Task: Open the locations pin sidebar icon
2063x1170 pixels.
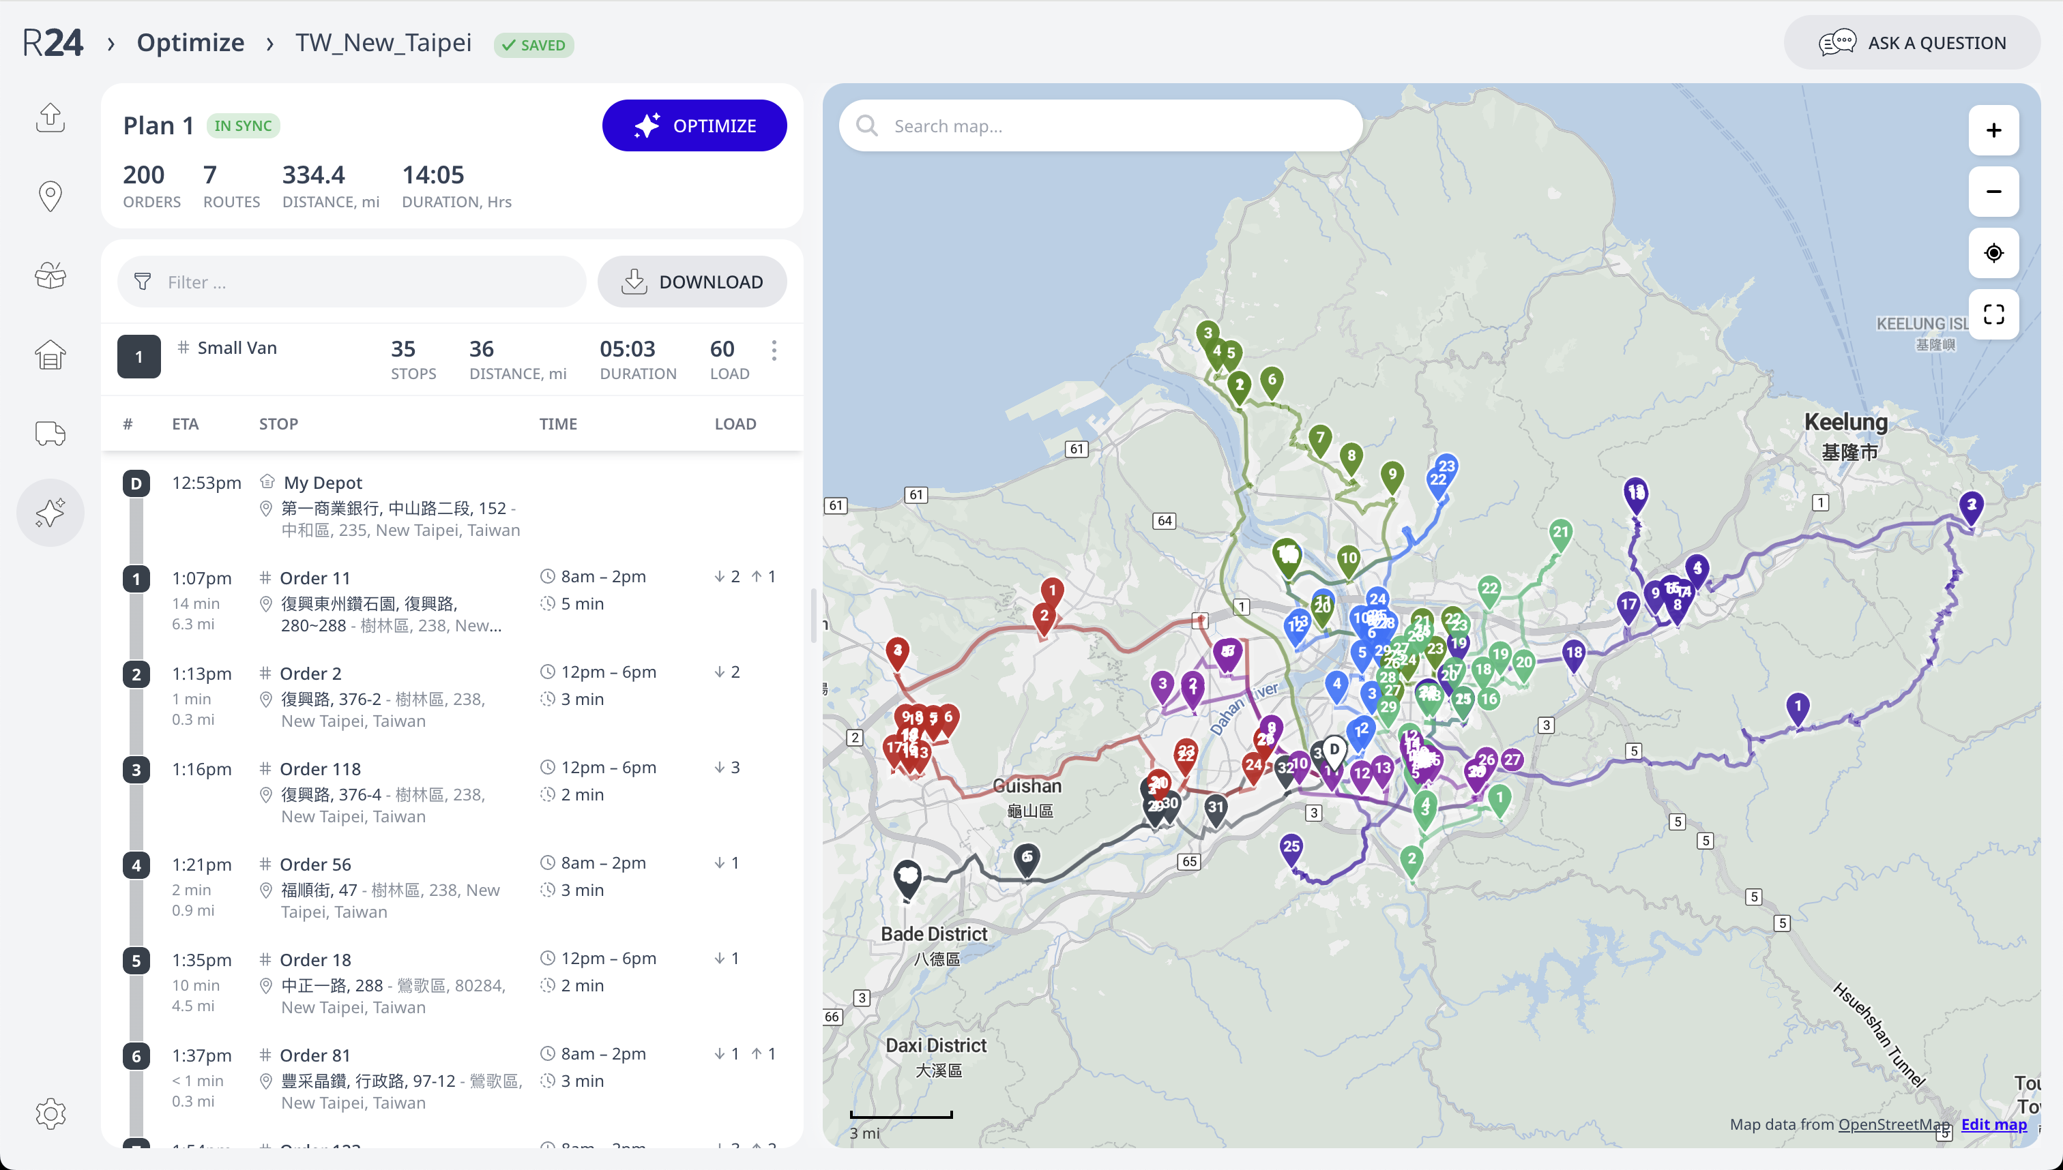Action: tap(50, 196)
